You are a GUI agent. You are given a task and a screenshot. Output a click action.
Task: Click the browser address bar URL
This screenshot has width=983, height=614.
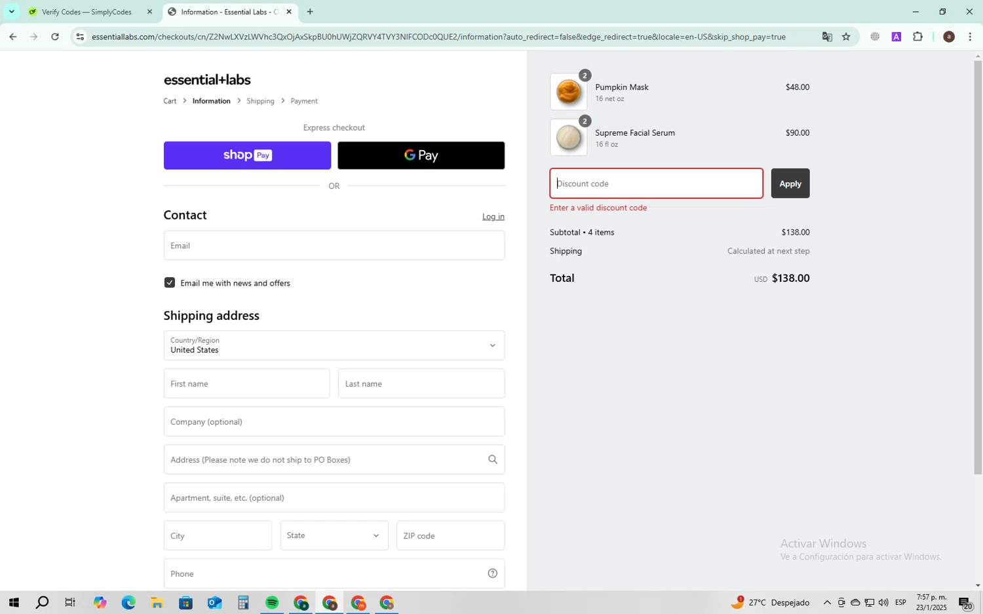tap(438, 37)
